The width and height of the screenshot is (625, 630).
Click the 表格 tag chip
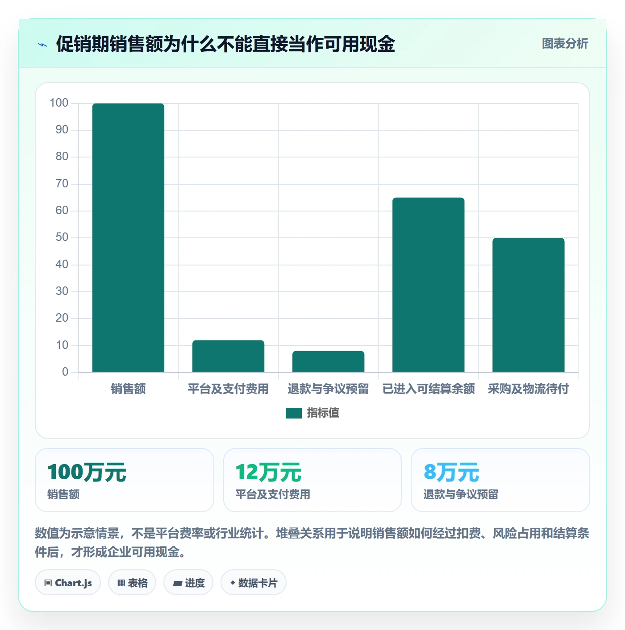tap(132, 583)
